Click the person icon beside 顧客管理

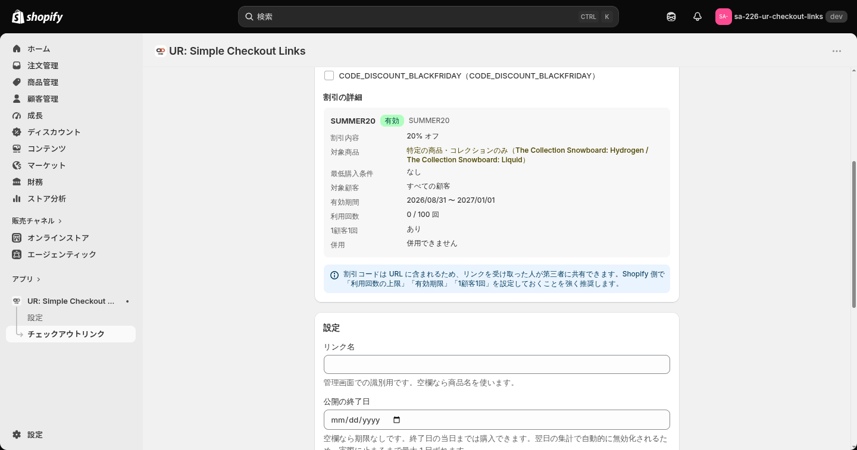[x=17, y=99]
